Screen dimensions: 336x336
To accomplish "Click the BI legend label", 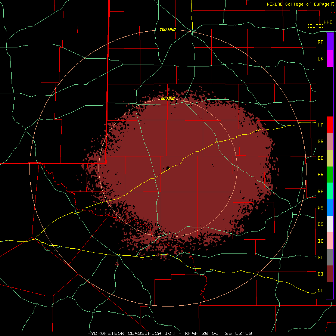I will (320, 274).
